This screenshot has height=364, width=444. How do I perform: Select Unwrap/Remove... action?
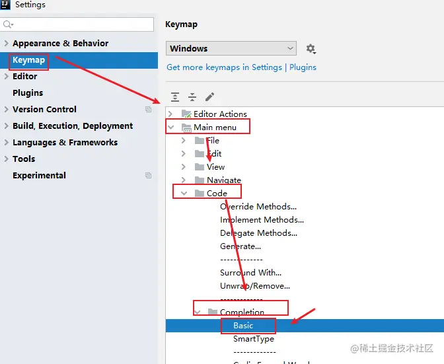[255, 286]
